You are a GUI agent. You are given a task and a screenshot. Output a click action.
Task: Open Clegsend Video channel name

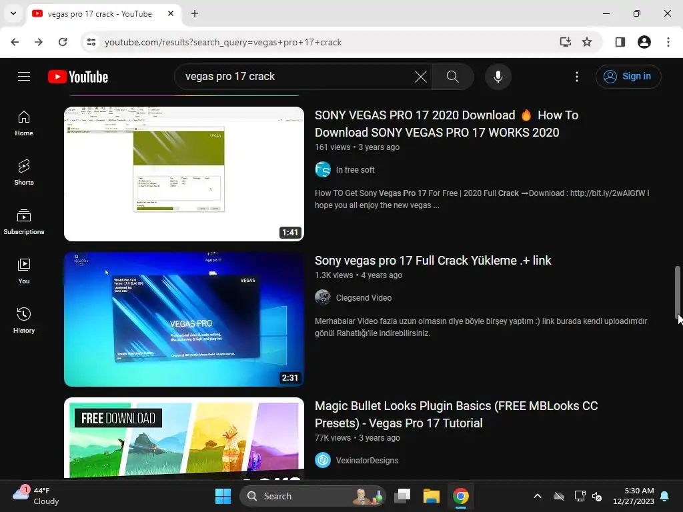click(x=364, y=298)
